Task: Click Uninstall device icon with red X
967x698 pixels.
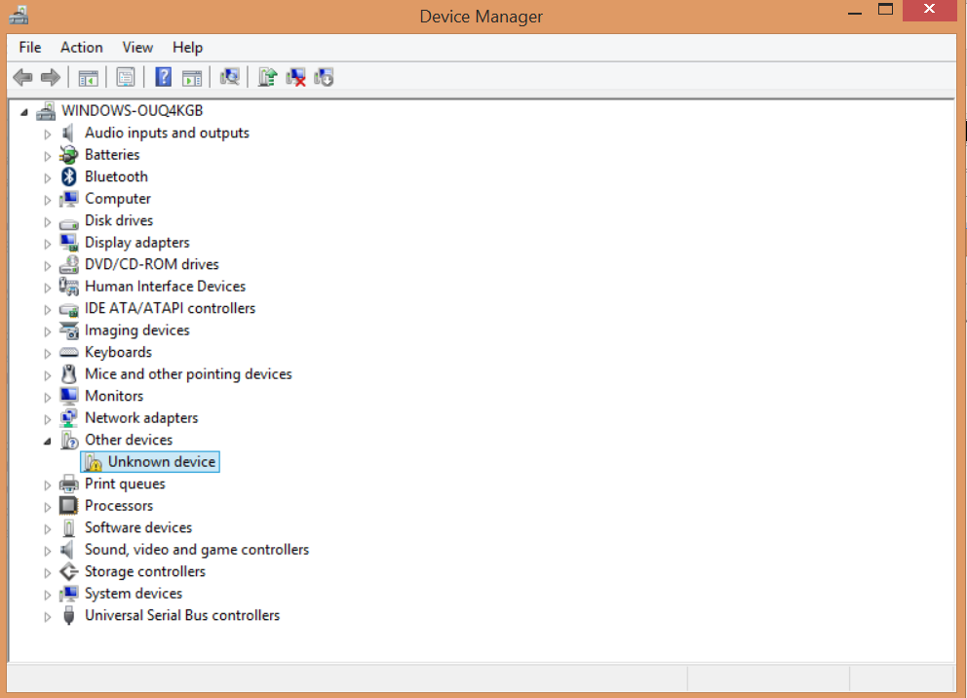Action: (x=295, y=77)
